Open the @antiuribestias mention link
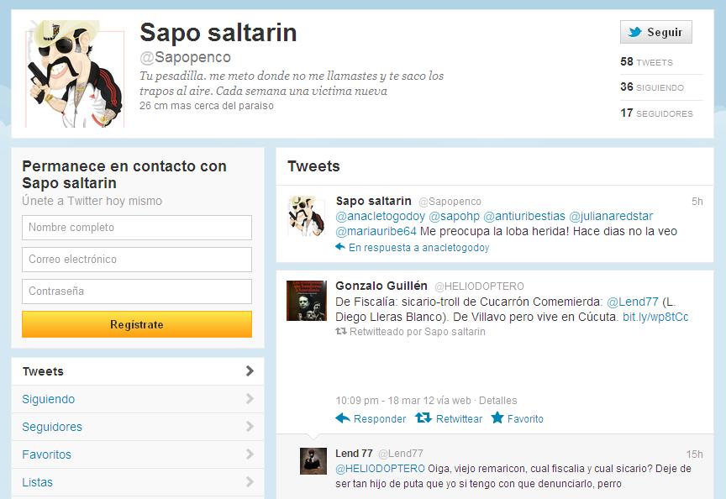This screenshot has height=499, width=726. pyautogui.click(x=524, y=216)
